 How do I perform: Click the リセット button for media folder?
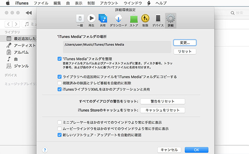[x=185, y=51]
